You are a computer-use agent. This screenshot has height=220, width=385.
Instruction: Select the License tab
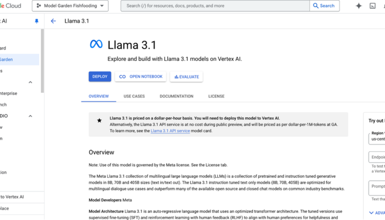(216, 96)
